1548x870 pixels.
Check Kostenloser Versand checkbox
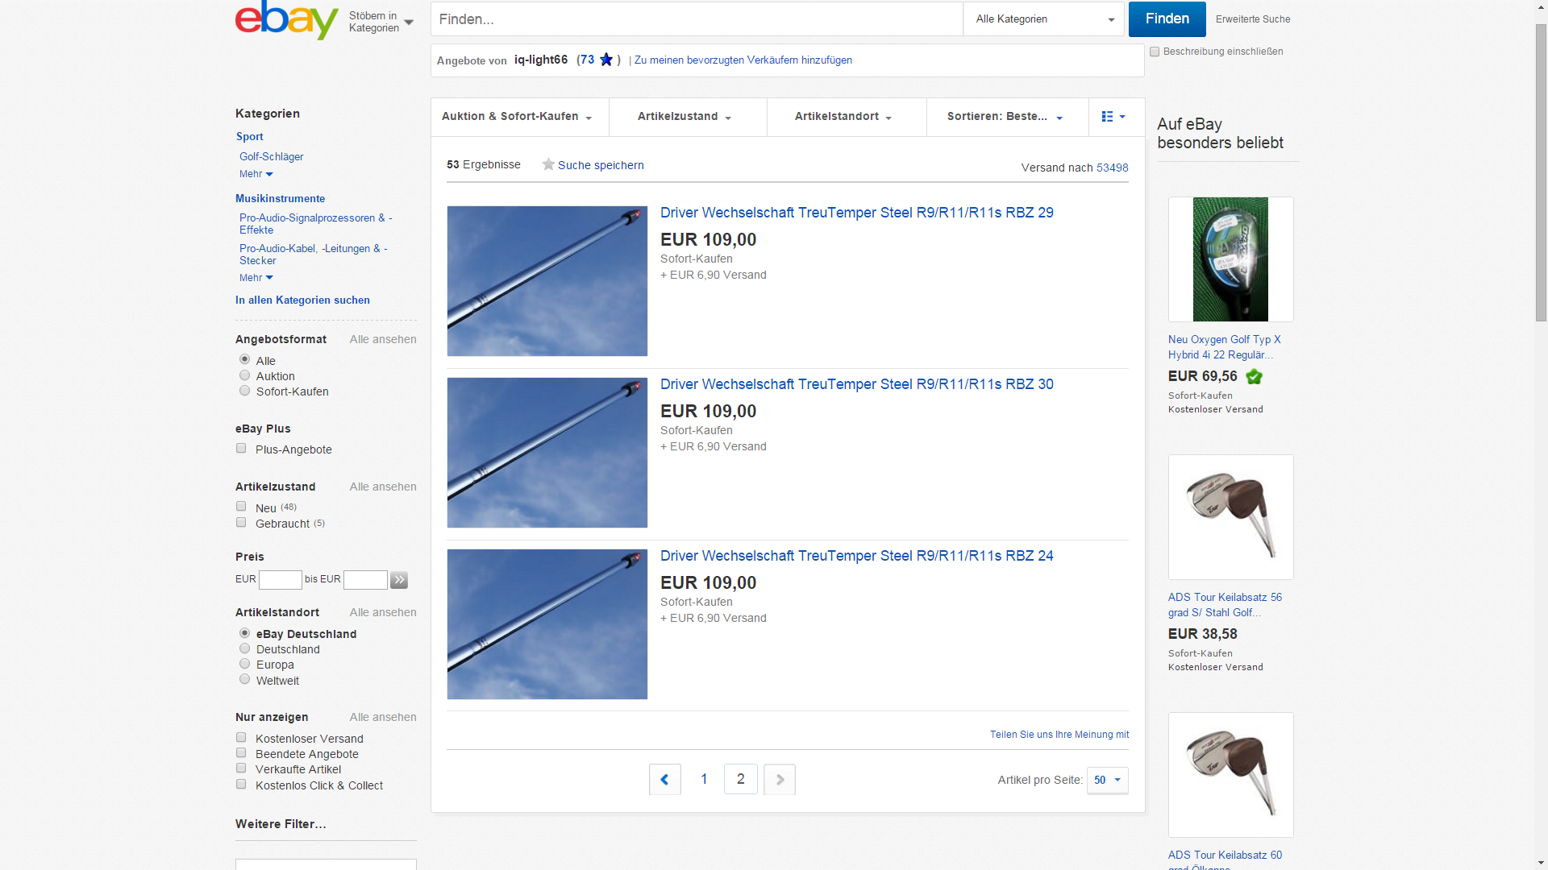click(x=241, y=738)
